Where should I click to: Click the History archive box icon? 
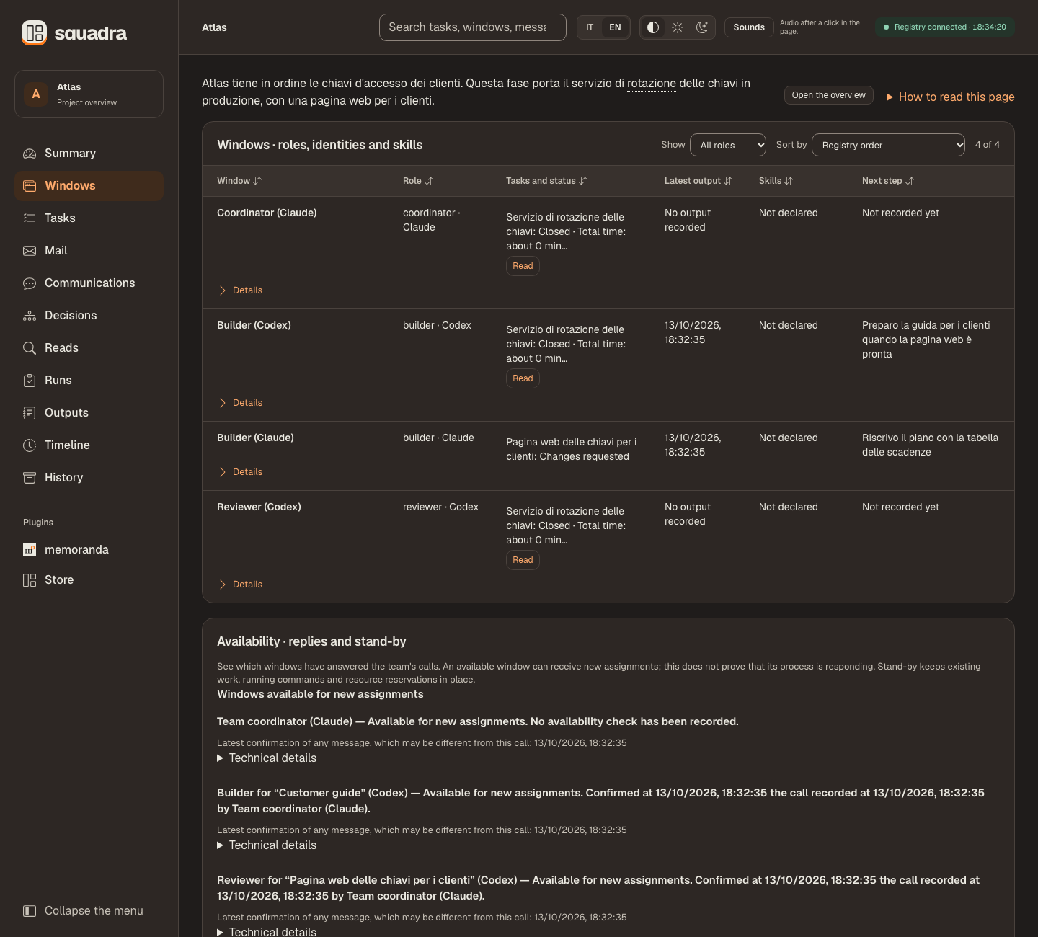(30, 478)
